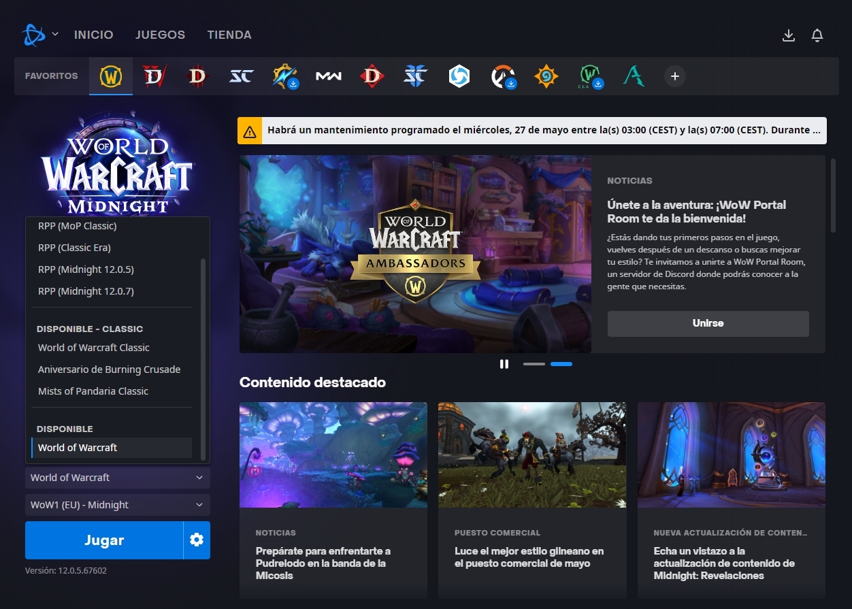
Task: Collapse the World of Warcraft version dropdown
Action: click(x=118, y=478)
